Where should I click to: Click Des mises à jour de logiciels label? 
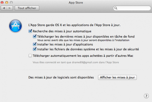tap(61, 77)
